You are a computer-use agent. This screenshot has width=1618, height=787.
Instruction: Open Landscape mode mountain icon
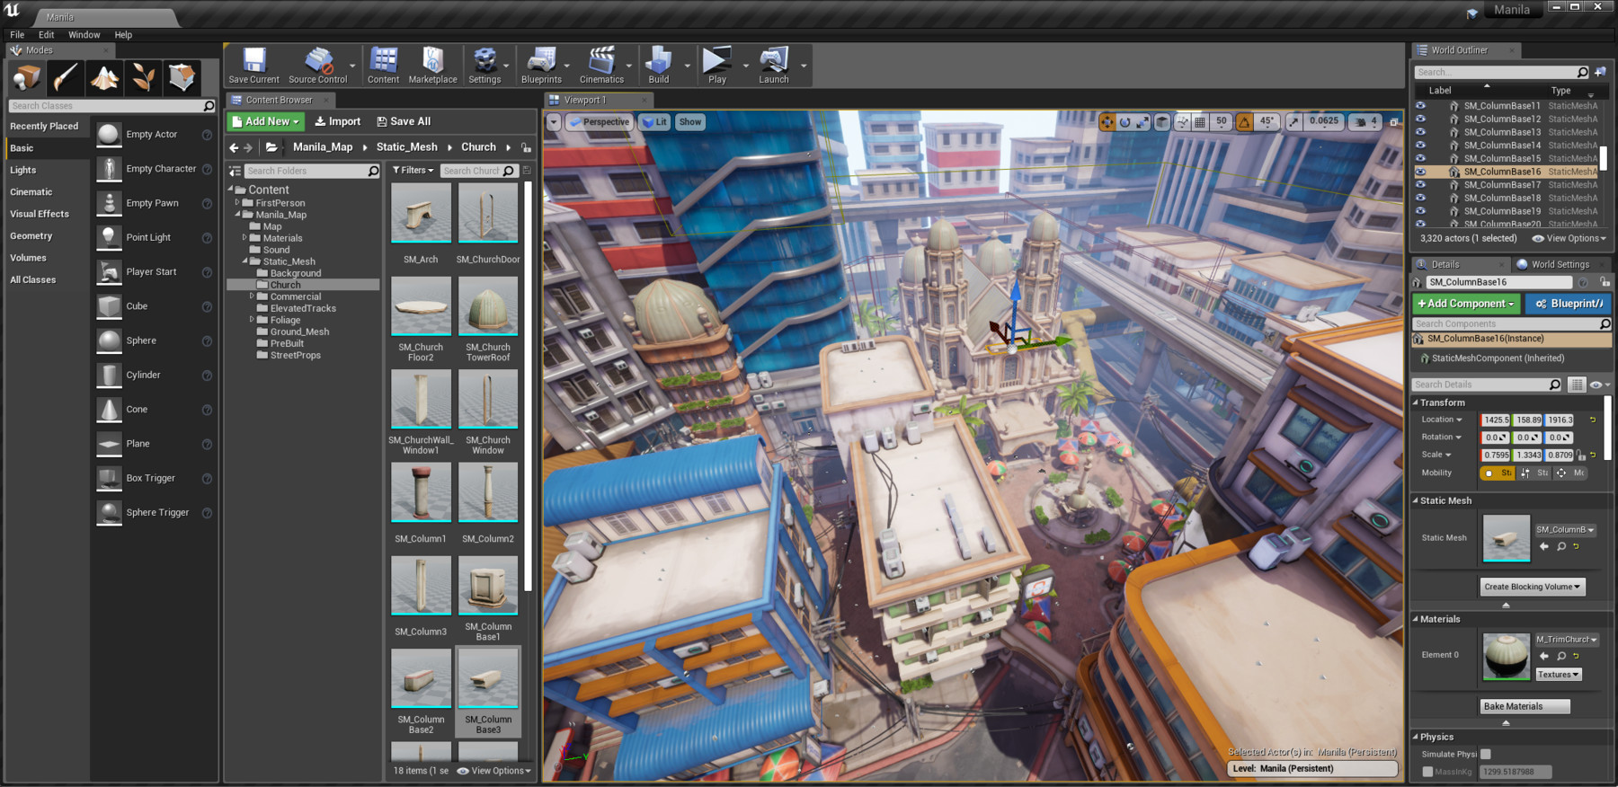click(x=104, y=77)
